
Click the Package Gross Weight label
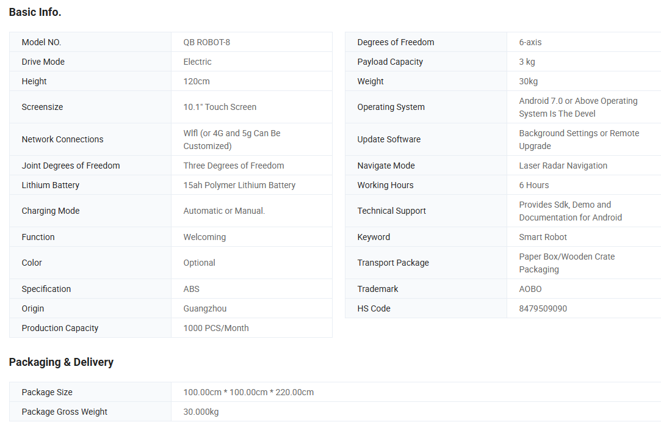64,412
